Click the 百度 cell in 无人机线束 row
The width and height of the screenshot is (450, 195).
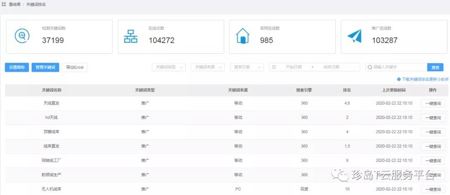pyautogui.click(x=304, y=189)
